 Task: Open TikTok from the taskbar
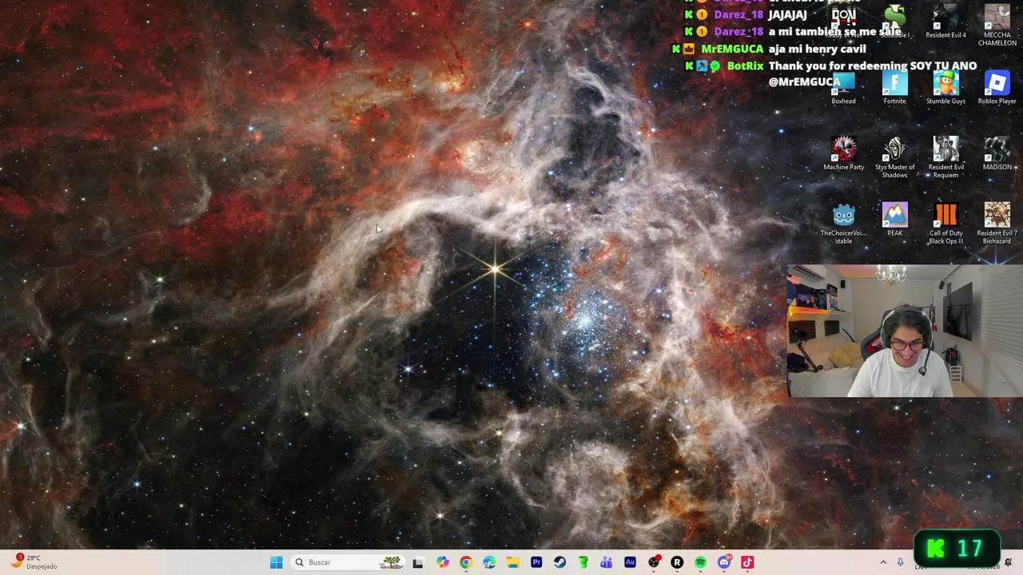(x=747, y=562)
